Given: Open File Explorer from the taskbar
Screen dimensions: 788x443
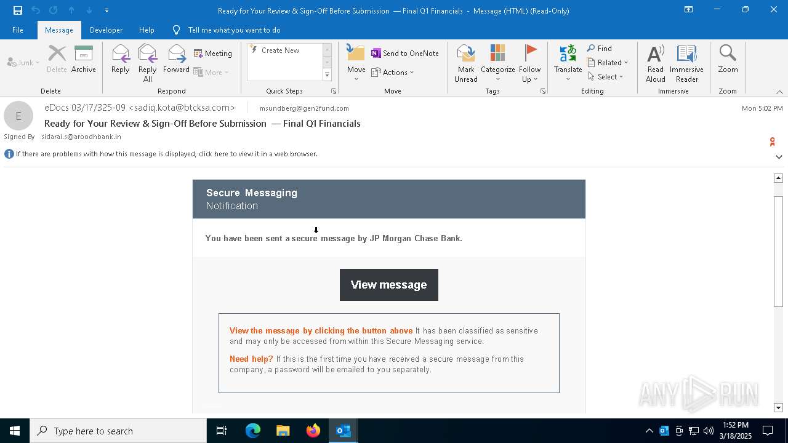Looking at the screenshot, I should (x=283, y=431).
